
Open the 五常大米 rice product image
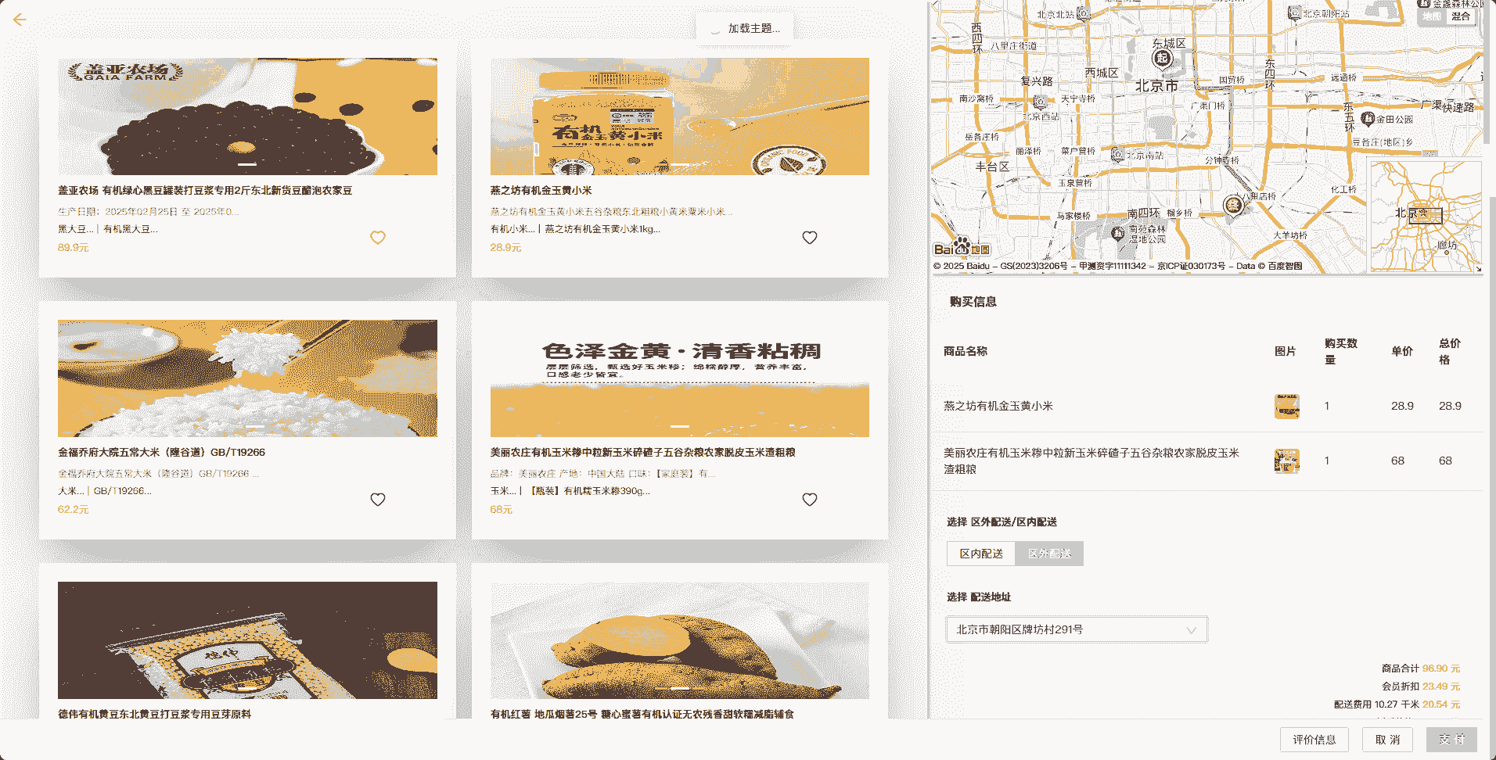[x=247, y=378]
